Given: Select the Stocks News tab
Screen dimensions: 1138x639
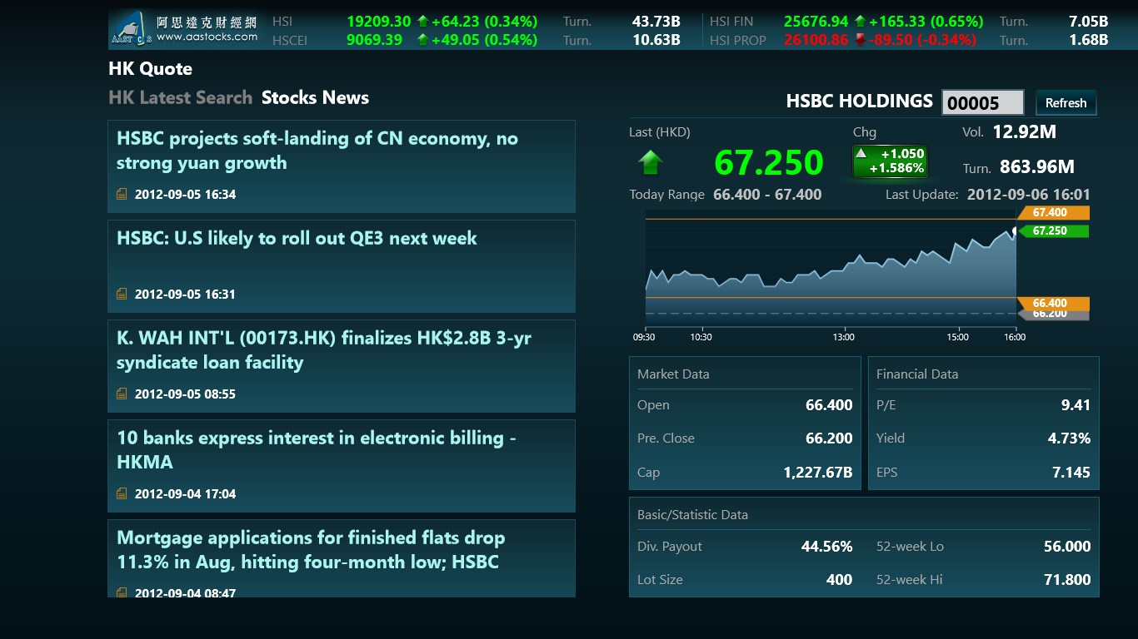Looking at the screenshot, I should point(315,98).
